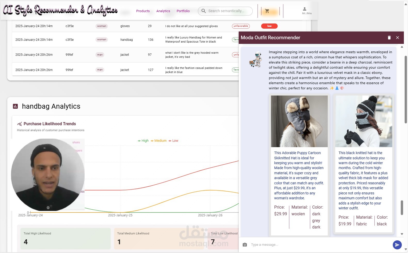
Task: Open the Products menu item
Action: click(x=143, y=11)
